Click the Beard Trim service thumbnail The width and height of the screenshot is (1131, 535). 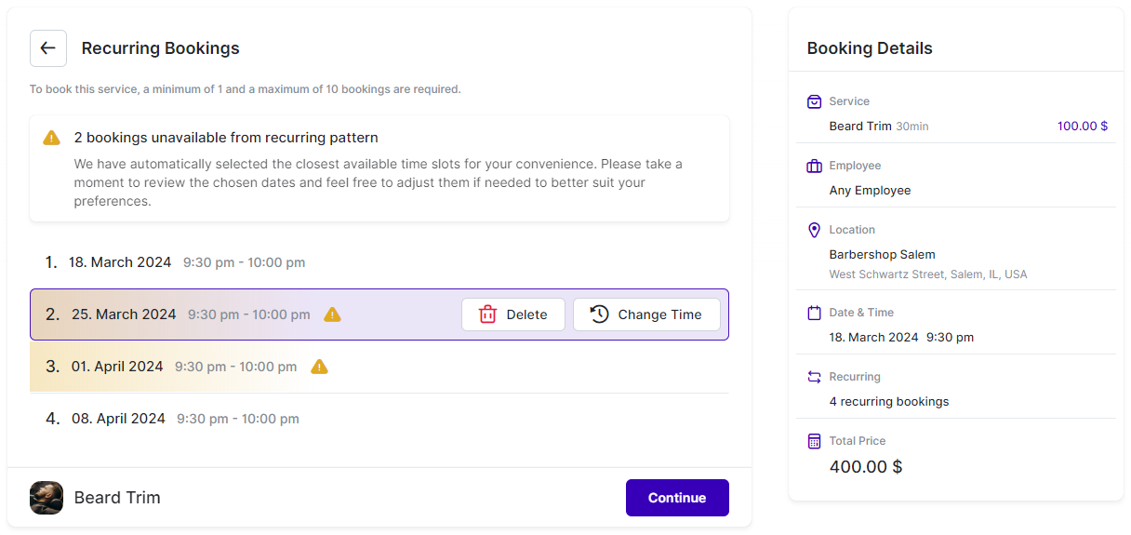pyautogui.click(x=47, y=498)
